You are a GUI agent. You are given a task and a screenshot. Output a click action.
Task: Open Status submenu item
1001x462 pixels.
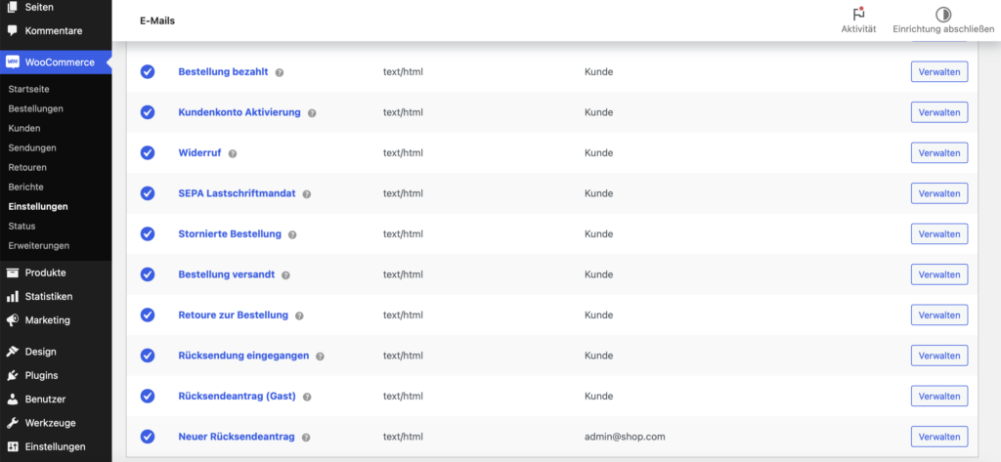coord(22,226)
